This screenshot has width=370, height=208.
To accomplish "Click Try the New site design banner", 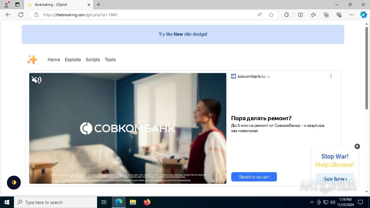I will 183,34.
